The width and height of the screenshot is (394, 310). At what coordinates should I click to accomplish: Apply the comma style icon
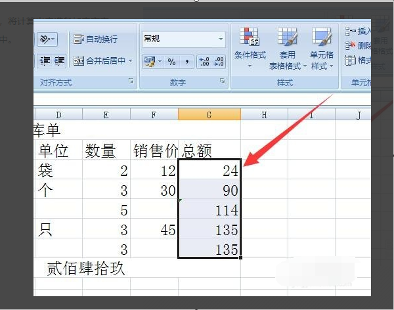[x=186, y=62]
